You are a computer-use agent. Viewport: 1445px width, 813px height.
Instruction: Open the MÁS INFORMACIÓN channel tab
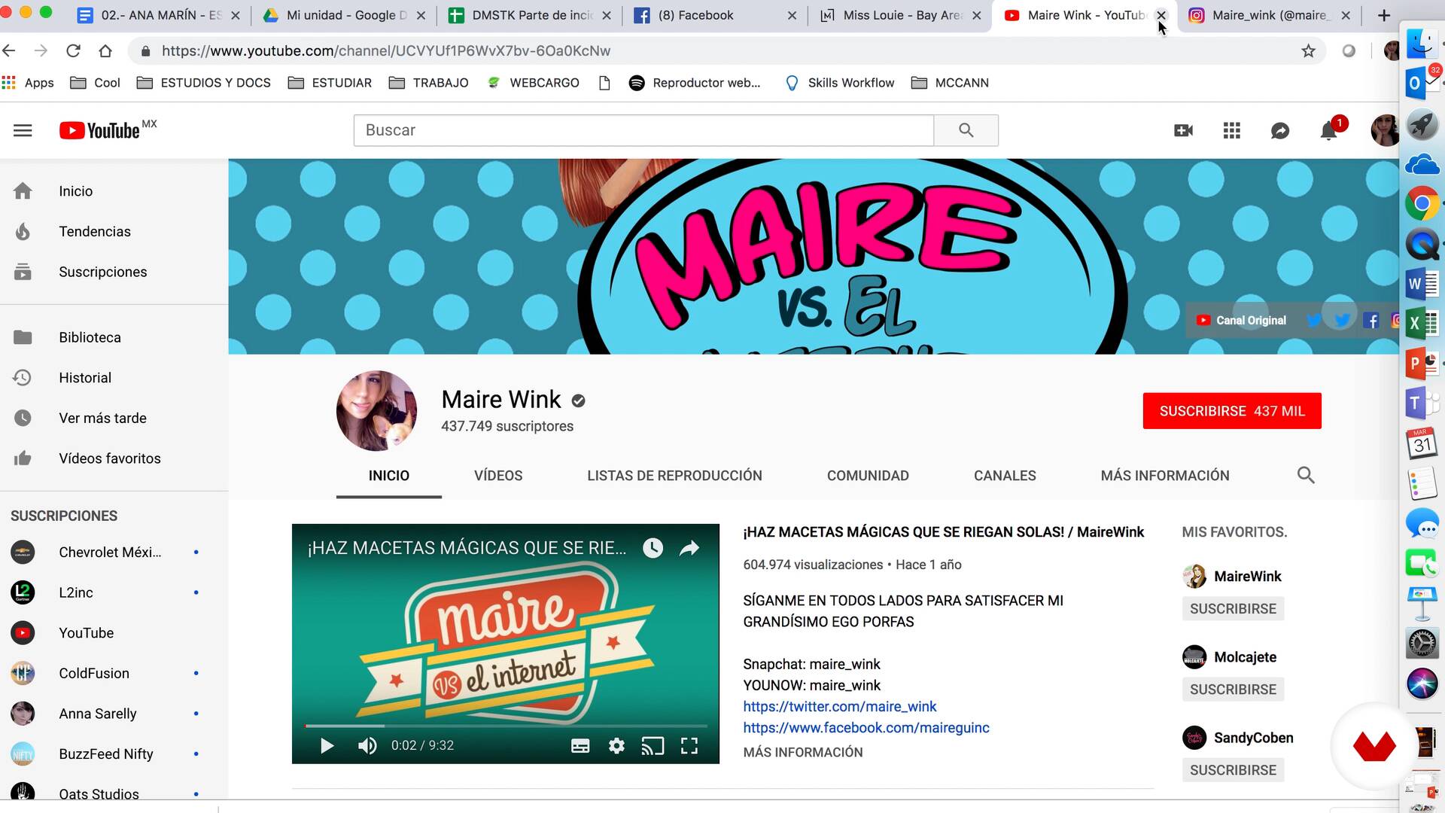point(1165,476)
